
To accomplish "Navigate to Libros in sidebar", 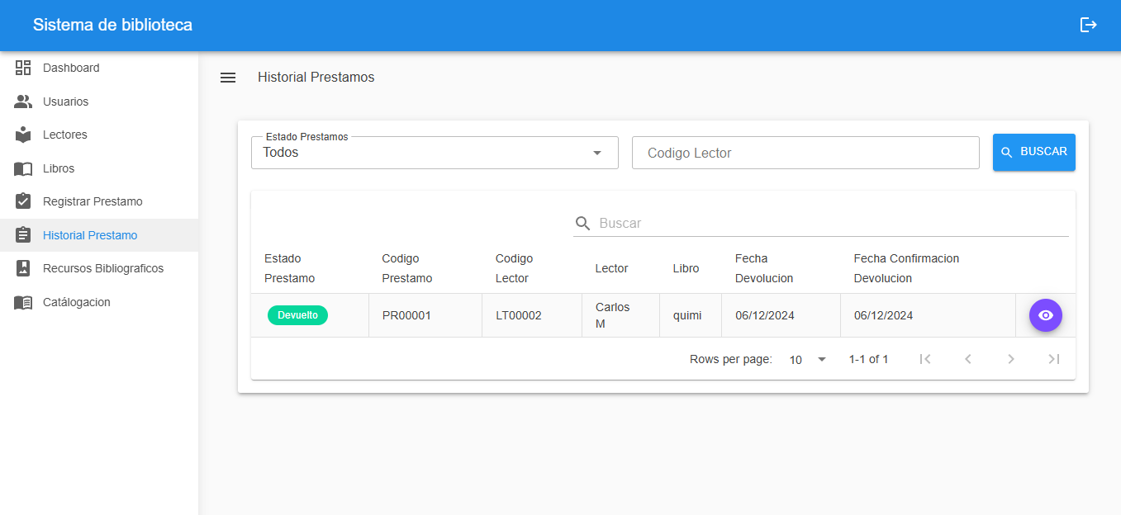I will pos(59,168).
